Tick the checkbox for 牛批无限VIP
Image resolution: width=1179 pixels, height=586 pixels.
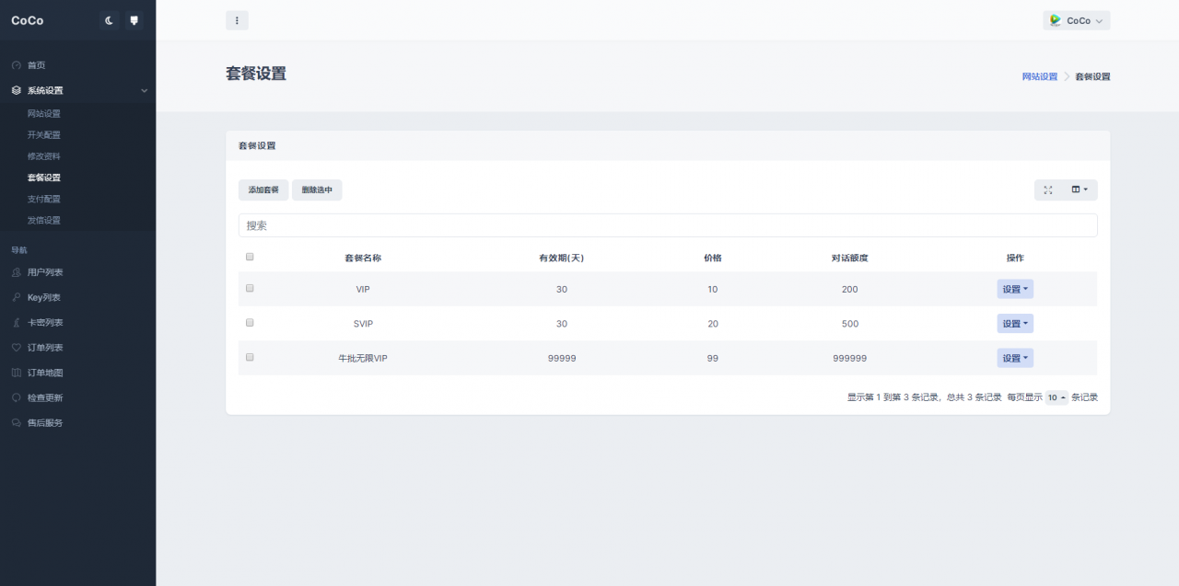pos(250,358)
